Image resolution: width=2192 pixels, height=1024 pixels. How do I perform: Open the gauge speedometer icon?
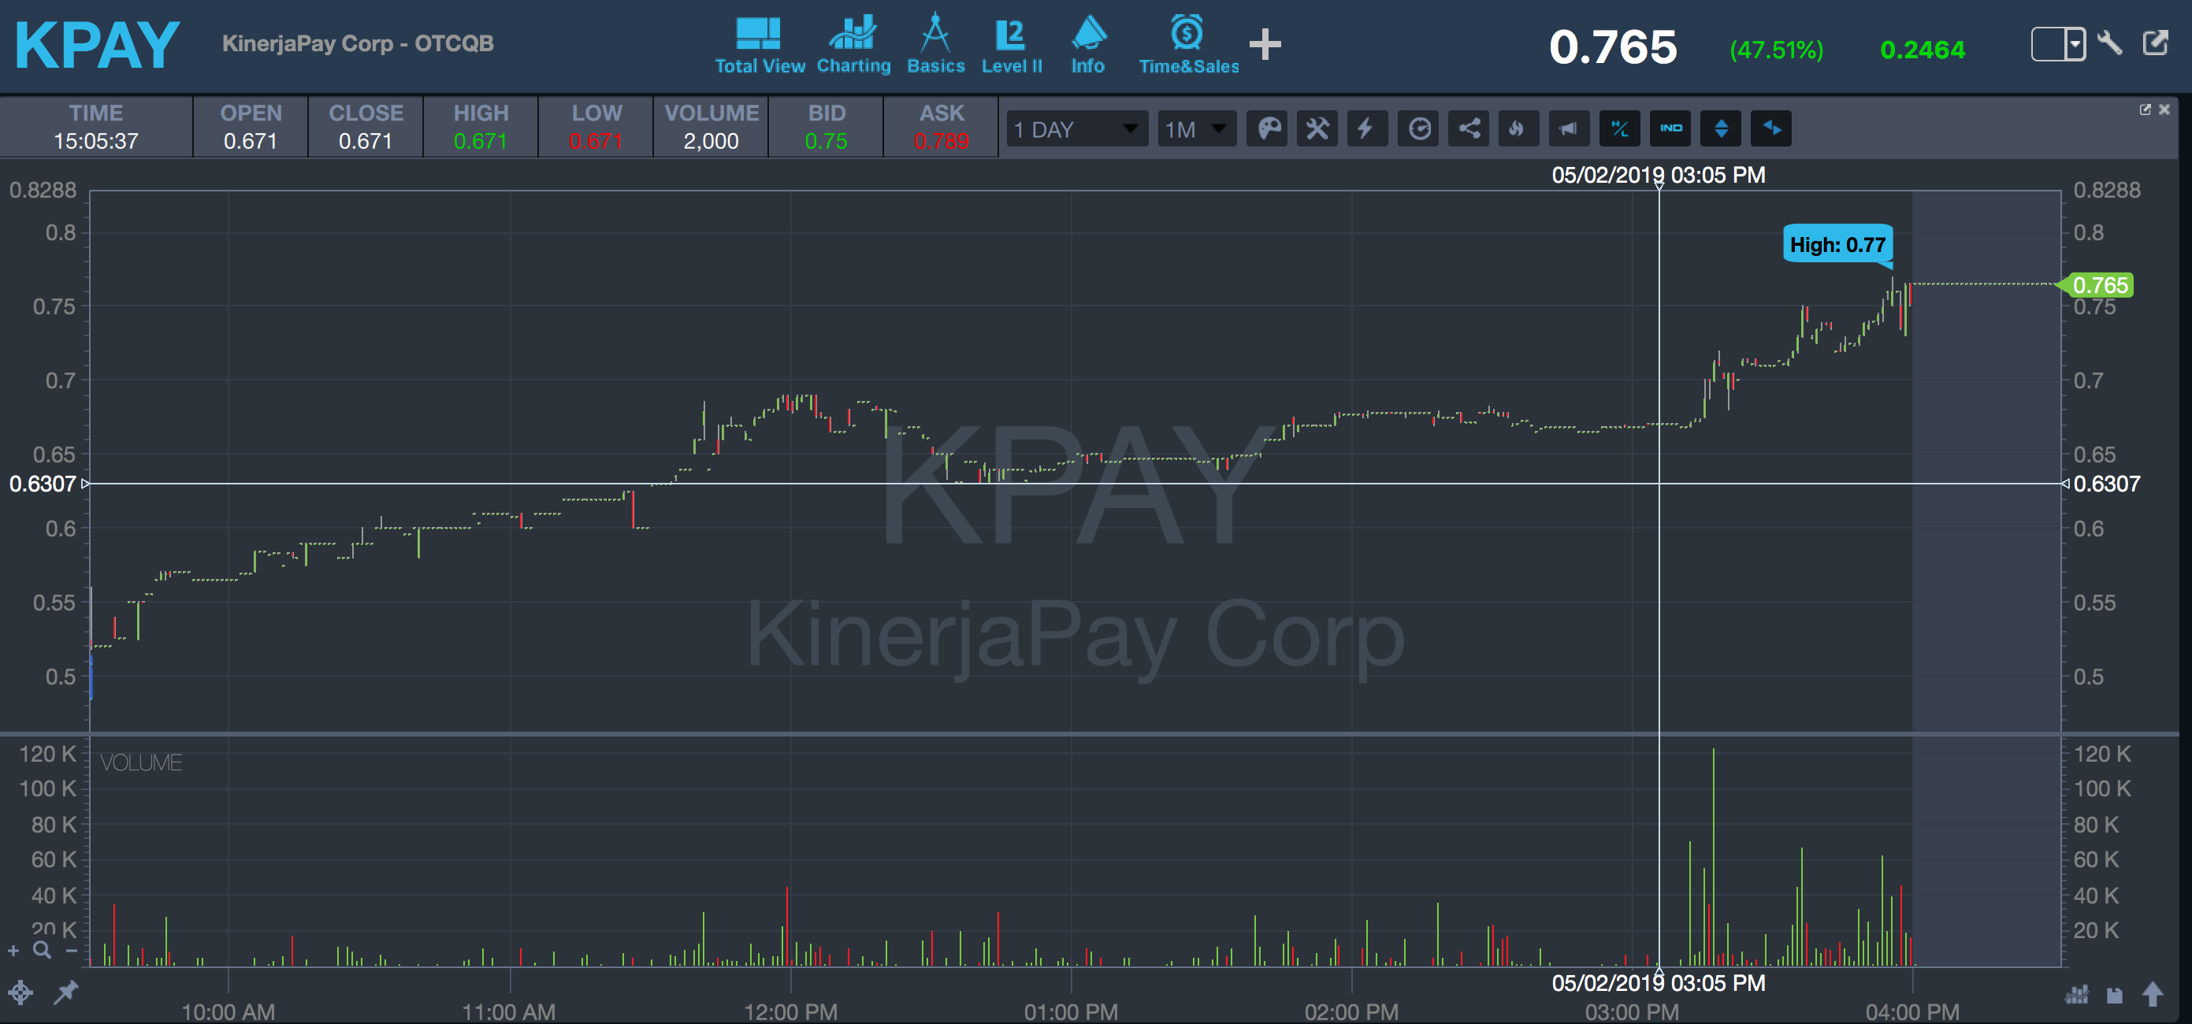pos(1418,129)
